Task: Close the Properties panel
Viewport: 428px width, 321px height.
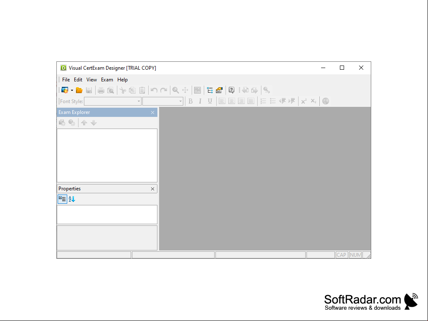Action: (152, 189)
